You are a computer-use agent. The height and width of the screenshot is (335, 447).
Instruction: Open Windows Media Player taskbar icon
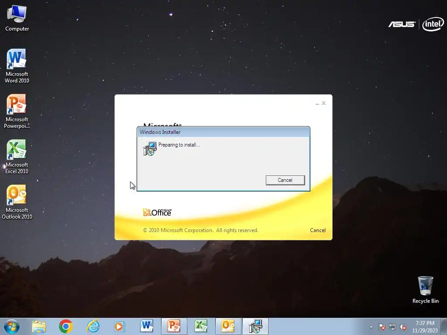(119, 326)
